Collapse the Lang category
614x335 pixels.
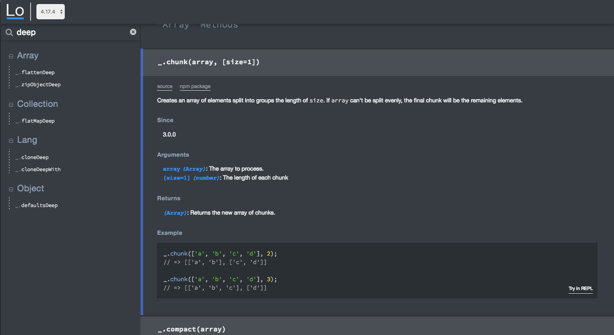(11, 141)
